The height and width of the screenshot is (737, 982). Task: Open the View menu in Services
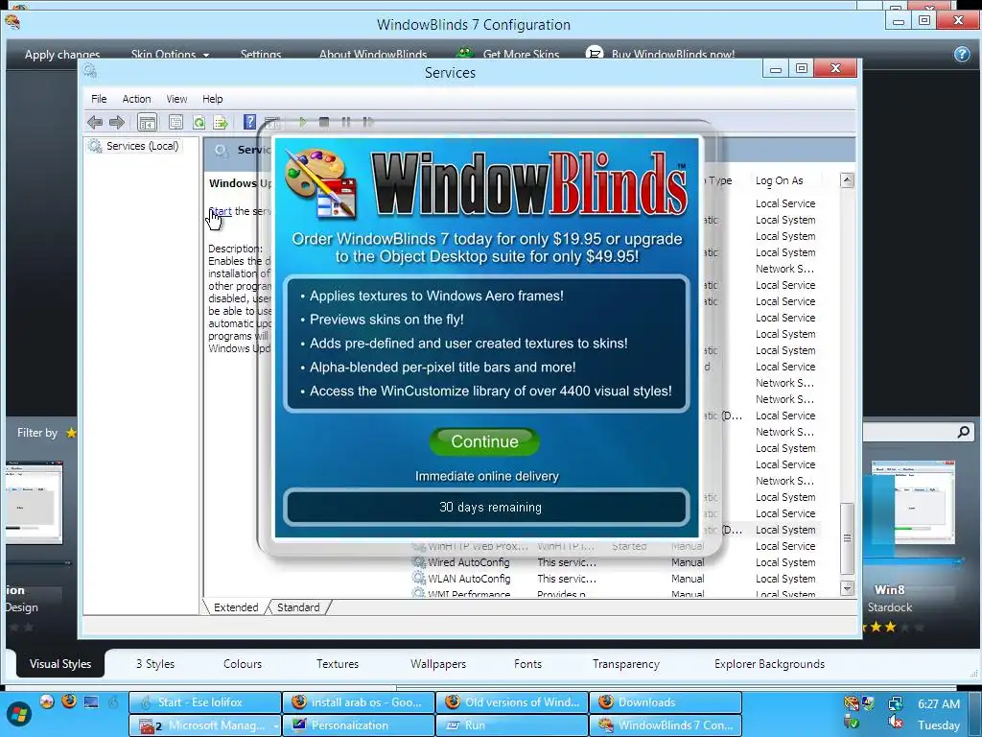pyautogui.click(x=176, y=99)
